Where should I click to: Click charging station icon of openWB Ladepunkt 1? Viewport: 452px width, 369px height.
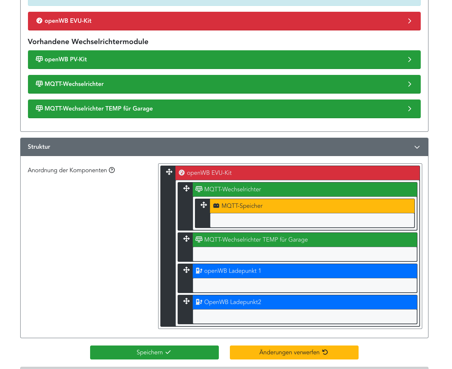tap(199, 271)
